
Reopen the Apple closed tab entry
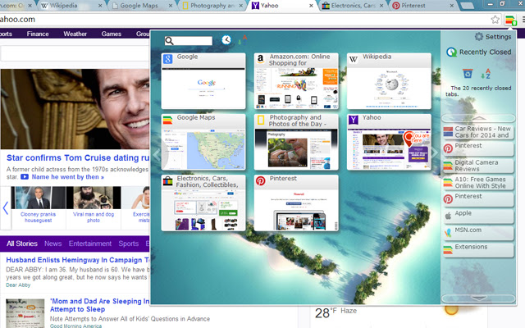tap(478, 216)
